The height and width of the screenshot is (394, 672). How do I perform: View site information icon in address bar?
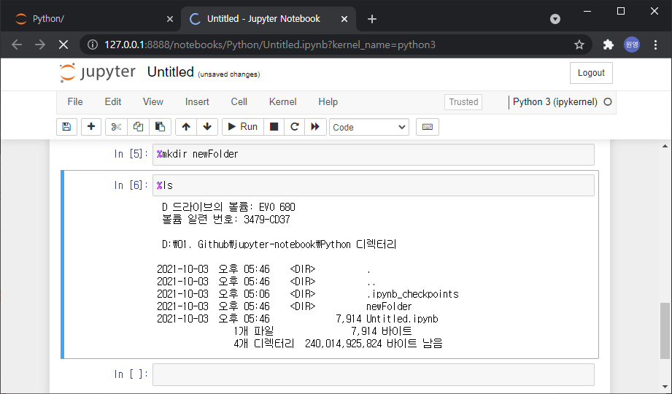click(92, 45)
